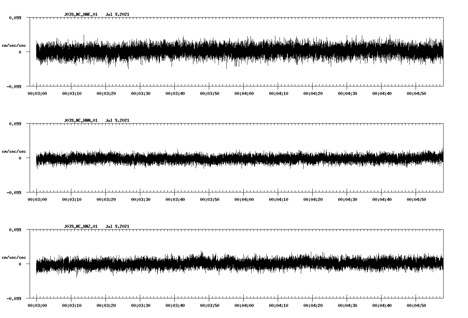Click the 0.099 upper limit on HNE axis

(x=15, y=18)
